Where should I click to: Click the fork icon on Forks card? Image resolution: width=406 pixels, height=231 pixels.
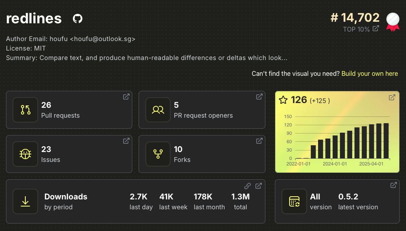pyautogui.click(x=158, y=154)
